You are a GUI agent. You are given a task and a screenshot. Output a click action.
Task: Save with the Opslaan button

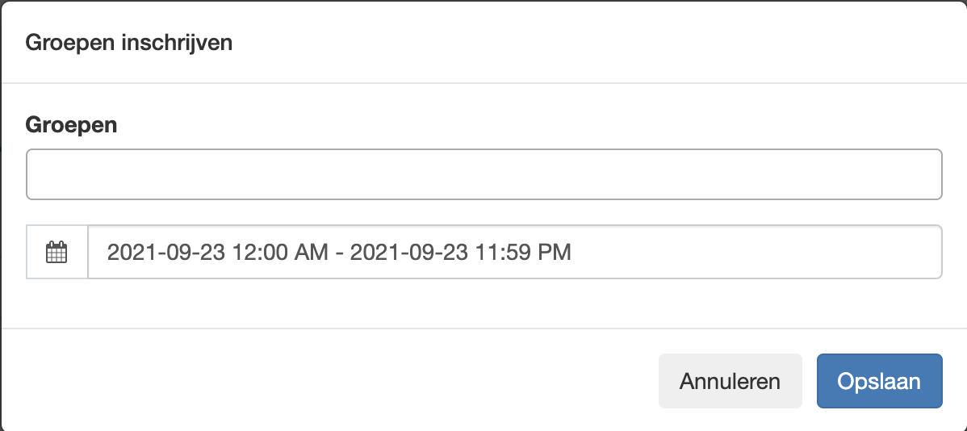880,381
